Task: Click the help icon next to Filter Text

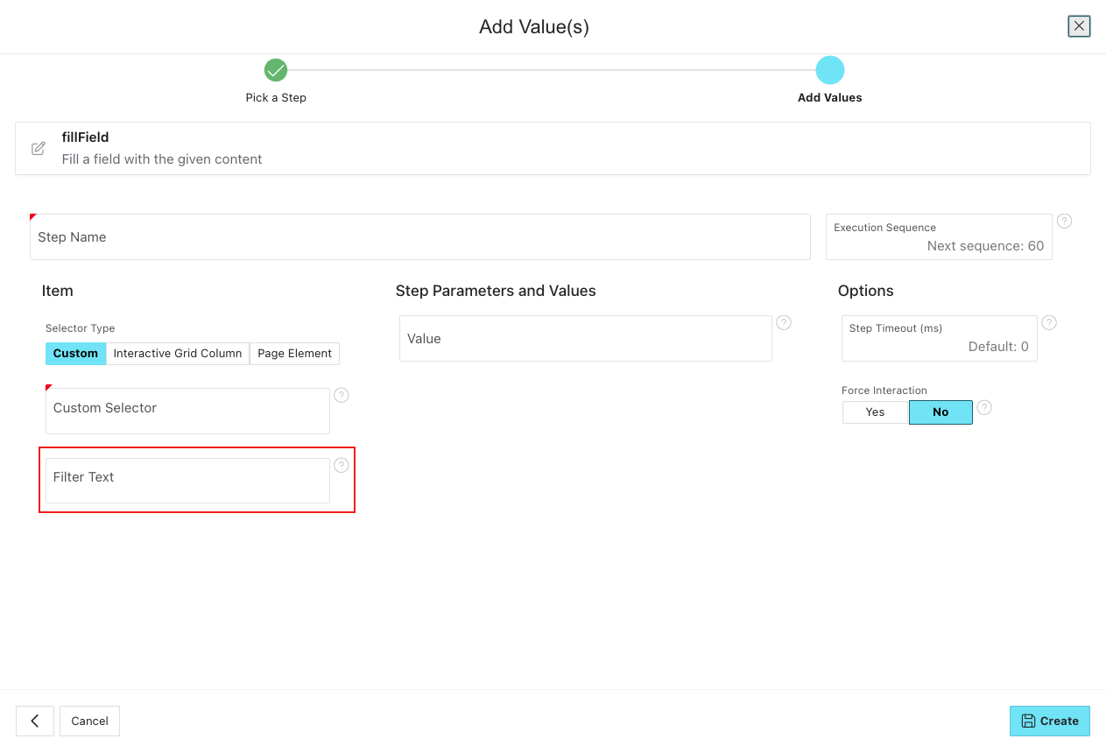Action: (x=342, y=466)
